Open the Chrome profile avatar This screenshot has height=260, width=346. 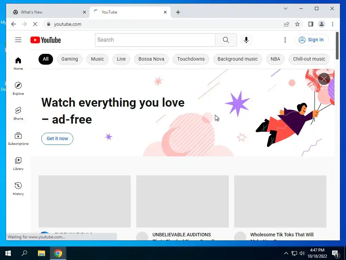click(x=322, y=24)
